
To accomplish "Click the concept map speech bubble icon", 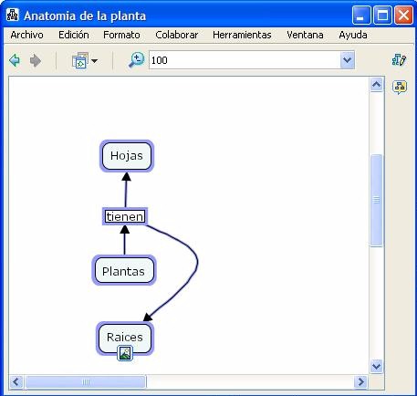I will tap(400, 88).
